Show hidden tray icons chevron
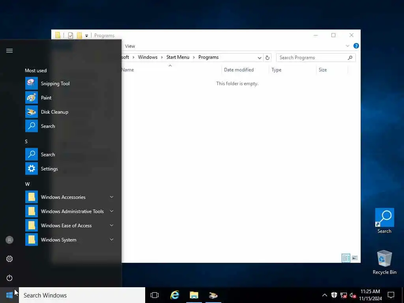The width and height of the screenshot is (404, 303). coord(325,295)
